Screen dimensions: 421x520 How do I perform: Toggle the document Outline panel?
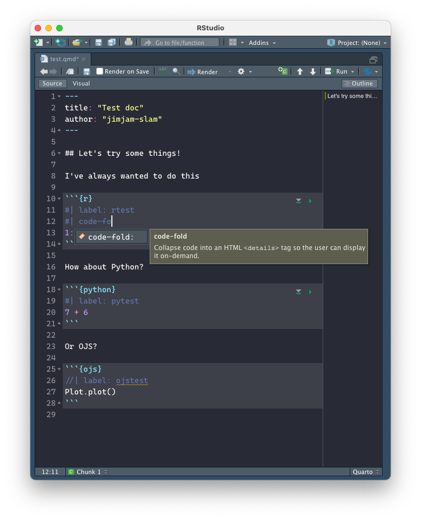359,83
